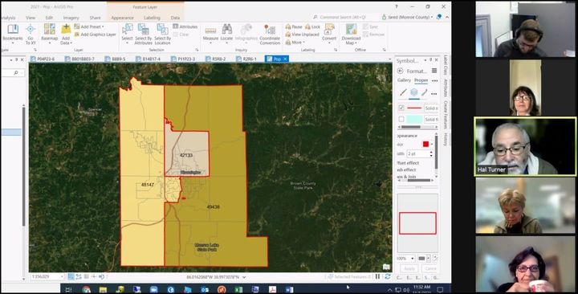Image resolution: width=578 pixels, height=294 pixels.
Task: Open Chrome from the taskbar
Action: point(86,289)
